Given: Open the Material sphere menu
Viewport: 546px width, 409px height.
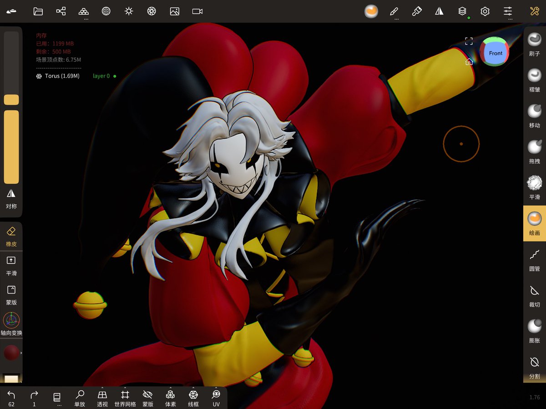Looking at the screenshot, I should pos(106,11).
